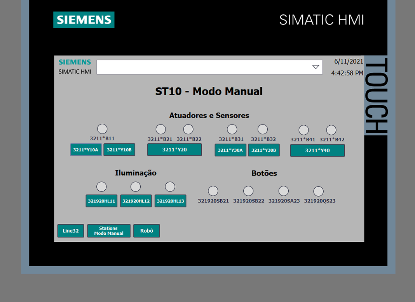Select the indicator lamp above 3211*B22
The height and width of the screenshot is (302, 415).
click(x=188, y=129)
